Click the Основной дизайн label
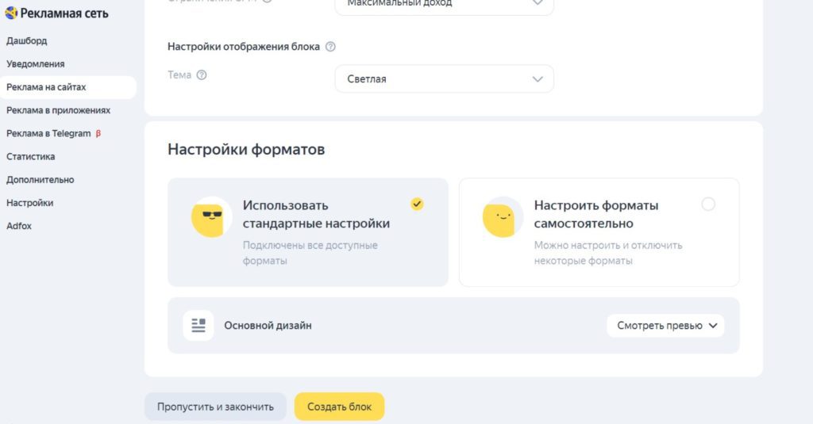The width and height of the screenshot is (813, 424). coord(268,326)
